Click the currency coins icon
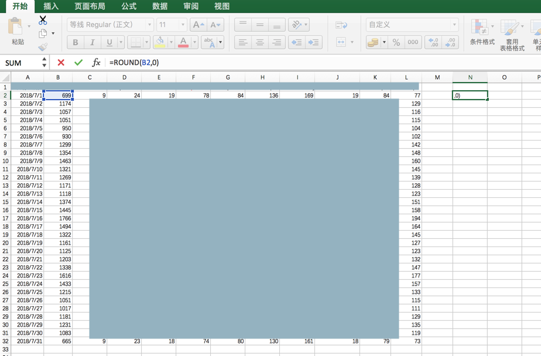 [x=373, y=42]
